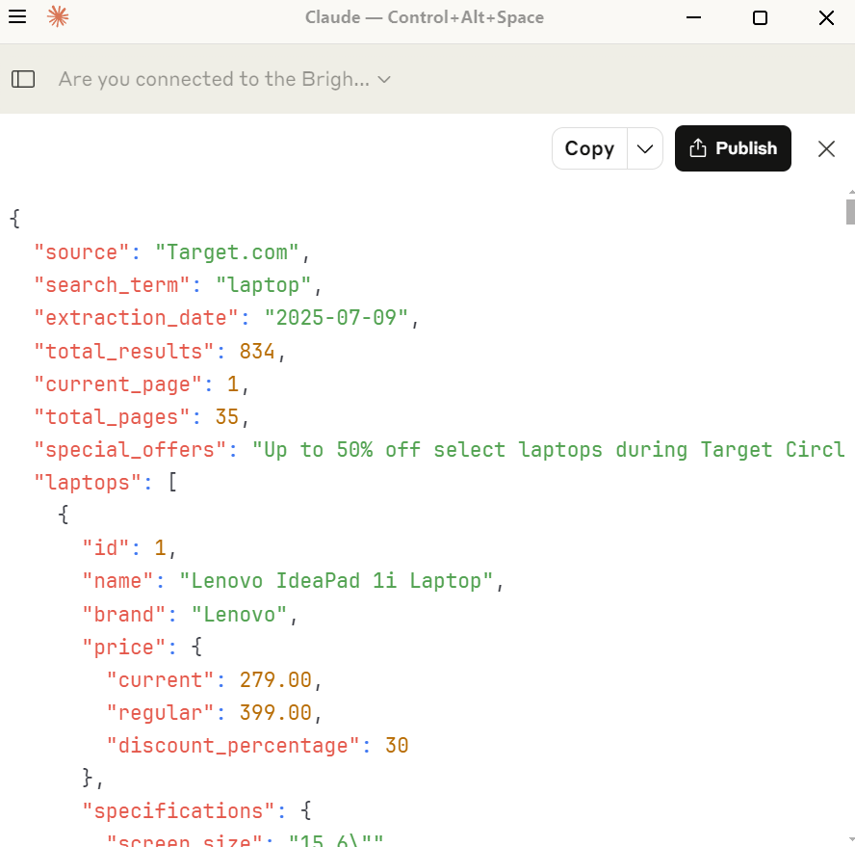Click the "laptops" array key
Image resolution: width=855 pixels, height=847 pixels.
click(88, 483)
